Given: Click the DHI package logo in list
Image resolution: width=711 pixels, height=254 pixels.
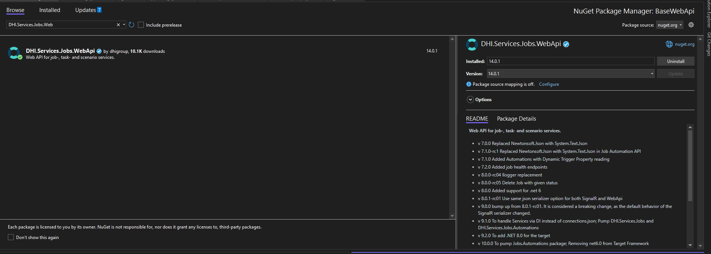Looking at the screenshot, I should click(15, 53).
